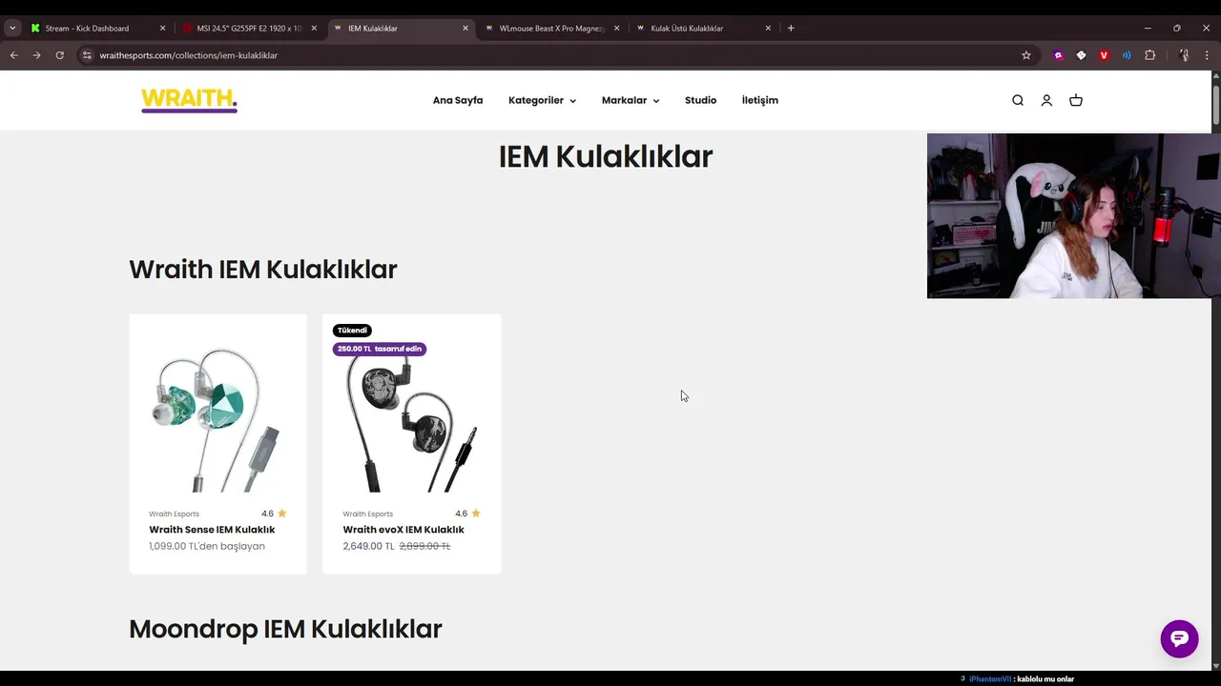The image size is (1221, 686).
Task: Click the Wraith IEM Kulaklıklar section heading
Action: point(262,270)
